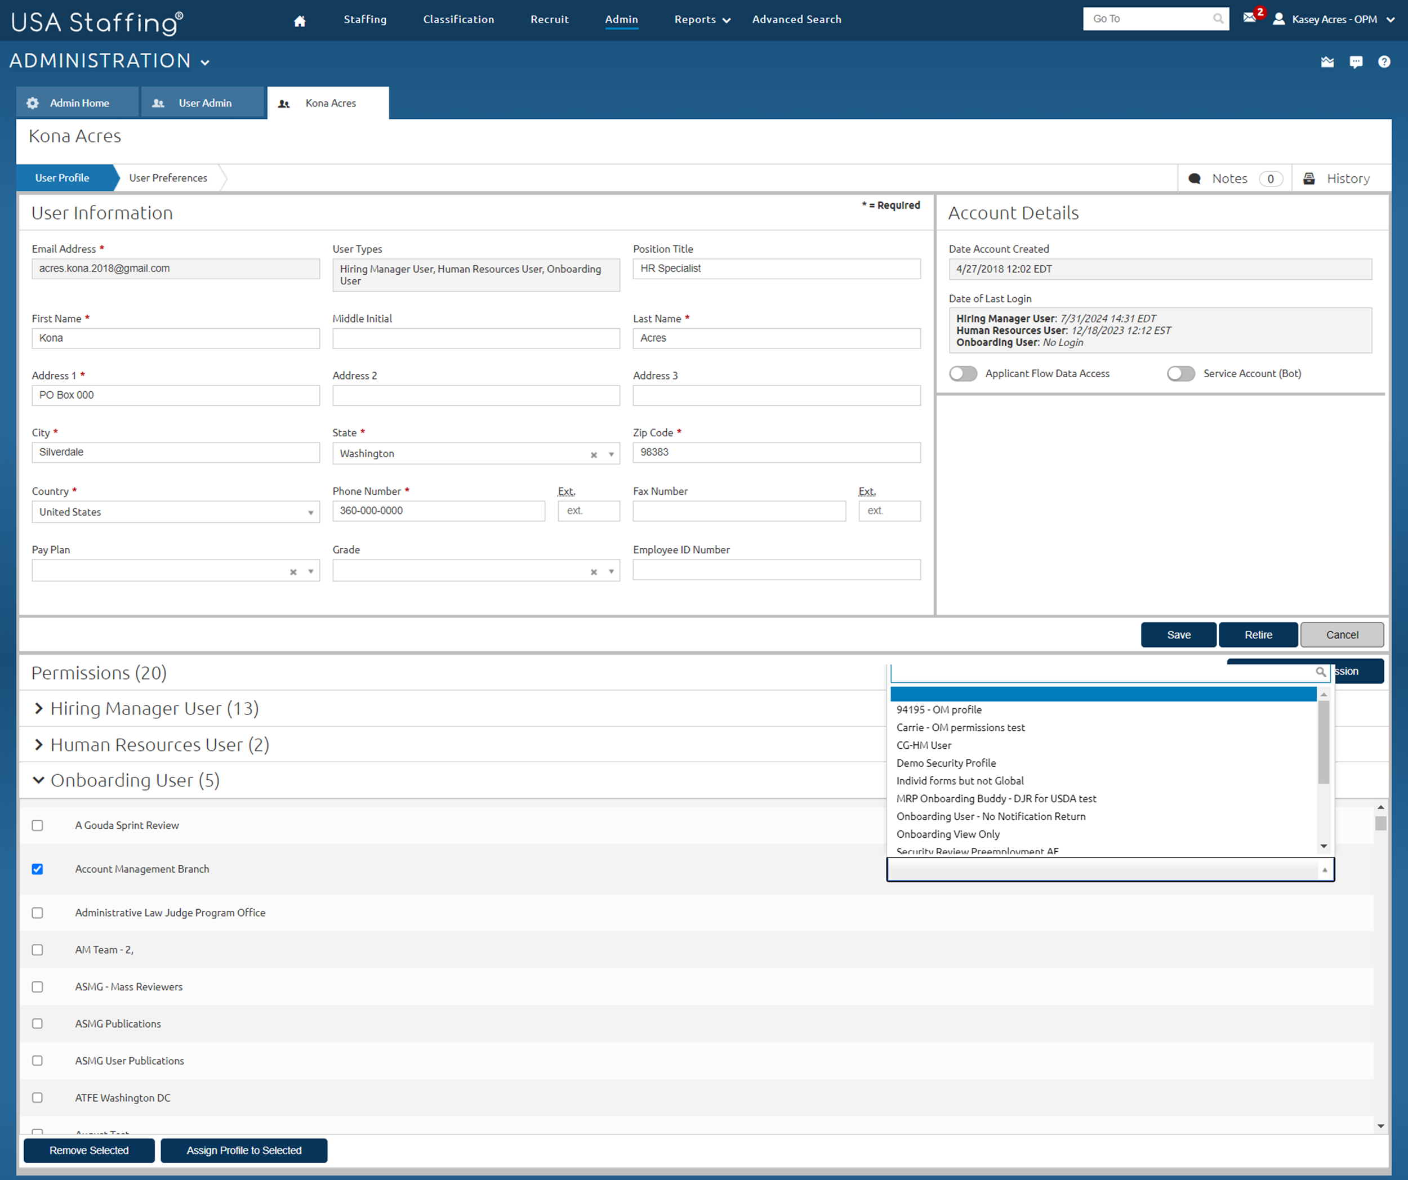Screen dimensions: 1408x1180
Task: Collapse the profile selection combo box
Action: click(1110, 870)
